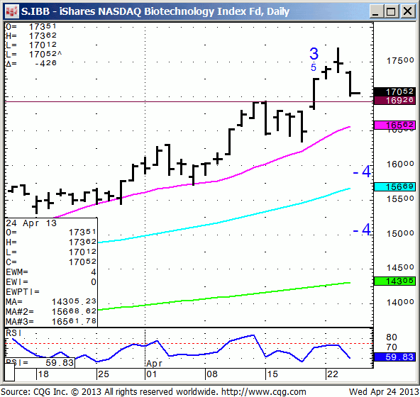The image size is (420, 397).
Task: Click the 25 date label on time axis
Action: pos(104,374)
